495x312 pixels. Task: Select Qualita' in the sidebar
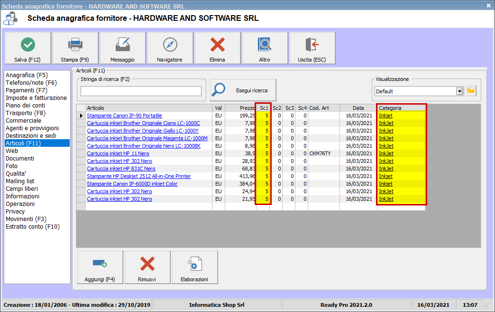tap(16, 173)
